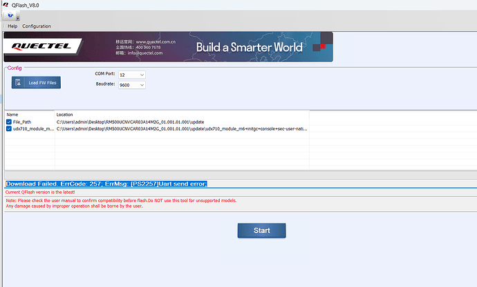Viewport: 477px width, 287px height.
Task: Click the COM Port label
Action: coord(105,74)
